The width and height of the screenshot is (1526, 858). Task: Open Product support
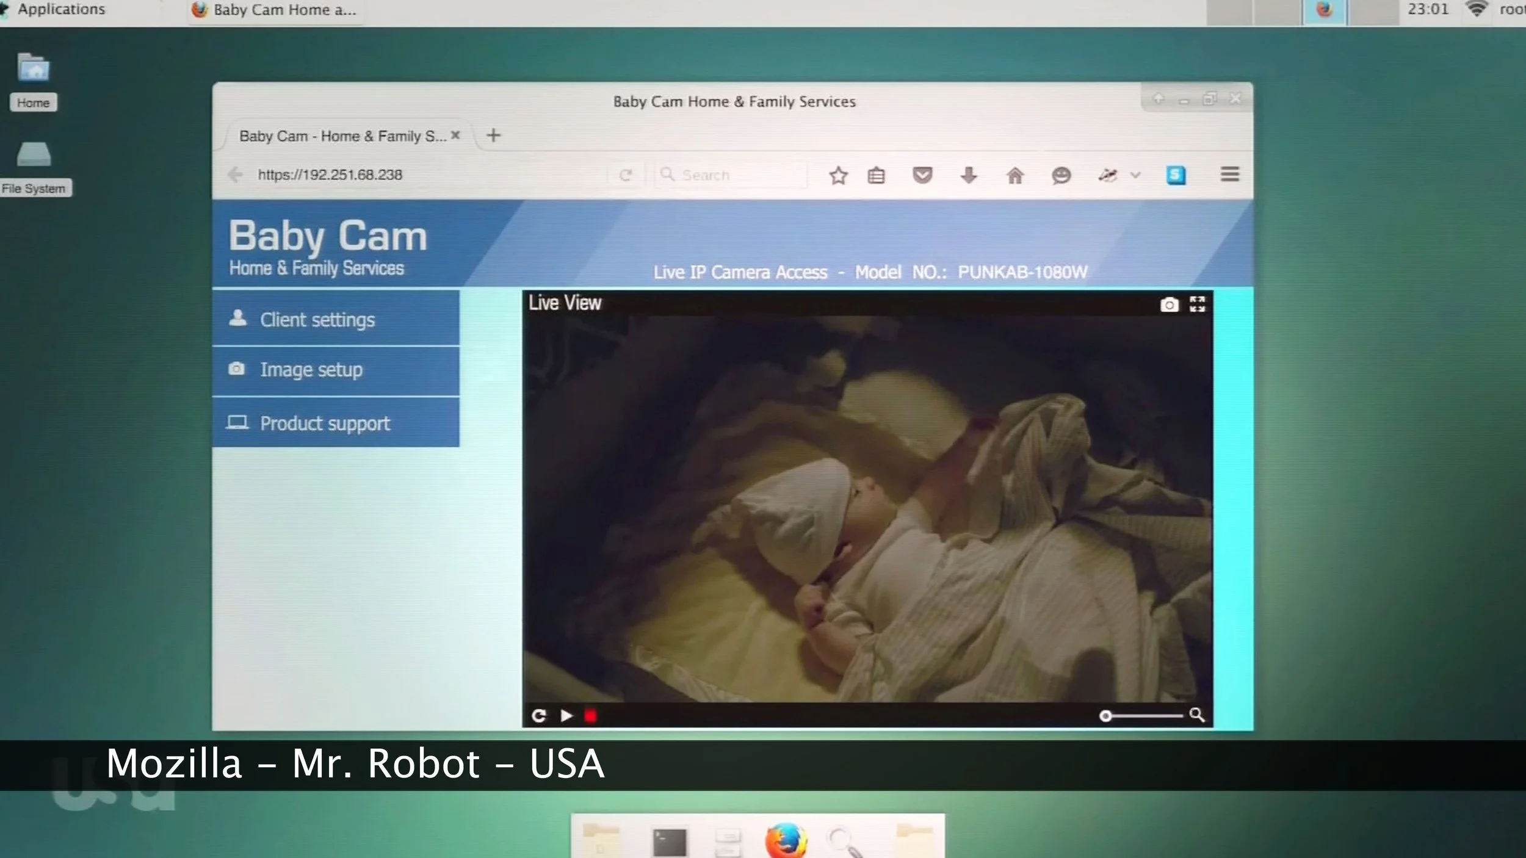click(325, 423)
